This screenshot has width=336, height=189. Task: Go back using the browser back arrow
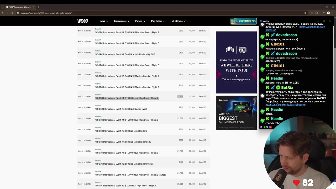[3, 13]
